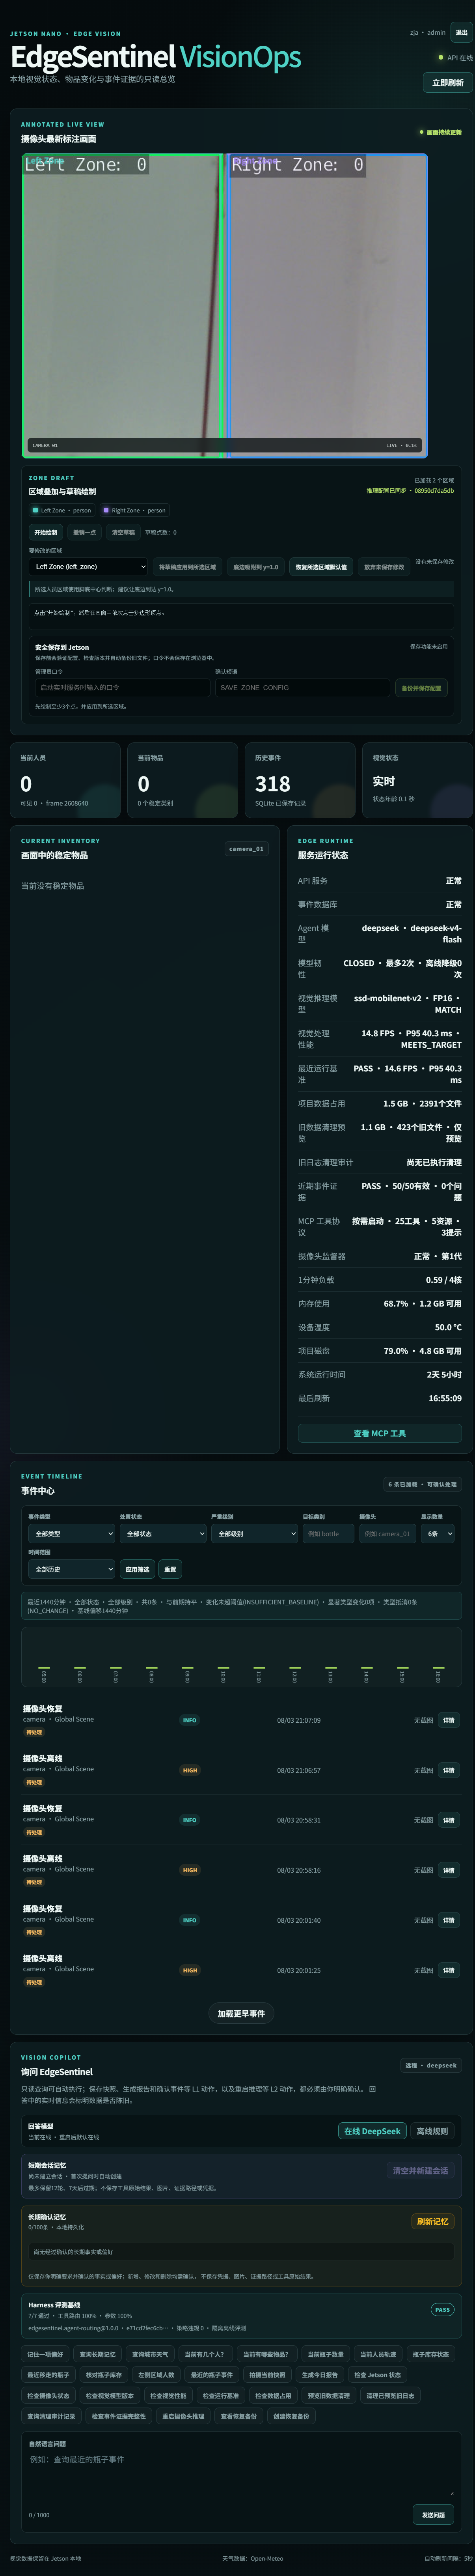Click 加载更早事件 button
The image size is (475, 2576).
coord(241,2013)
